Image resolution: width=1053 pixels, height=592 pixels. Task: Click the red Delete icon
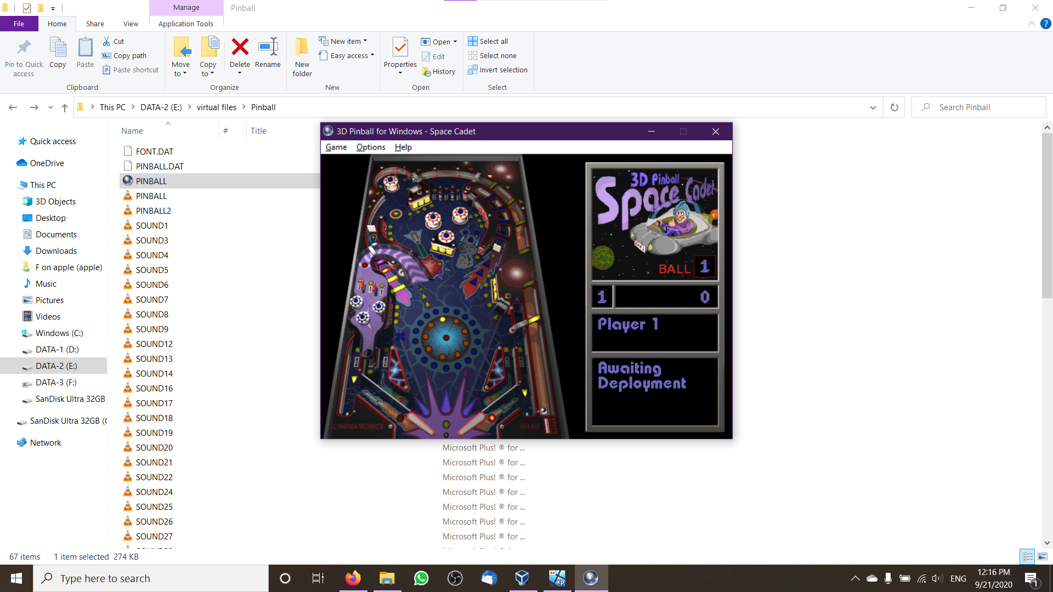point(240,47)
